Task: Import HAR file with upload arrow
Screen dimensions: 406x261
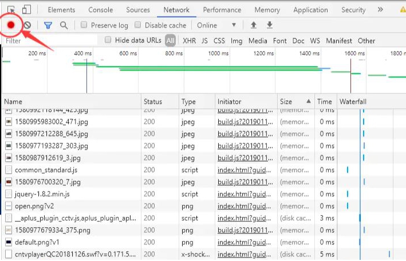Action: pos(254,25)
